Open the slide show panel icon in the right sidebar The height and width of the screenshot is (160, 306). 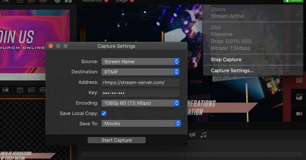point(299,80)
